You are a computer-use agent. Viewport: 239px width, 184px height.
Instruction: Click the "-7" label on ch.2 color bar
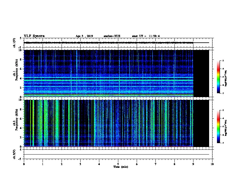click(x=223, y=143)
